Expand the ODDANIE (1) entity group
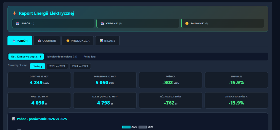 point(138,24)
